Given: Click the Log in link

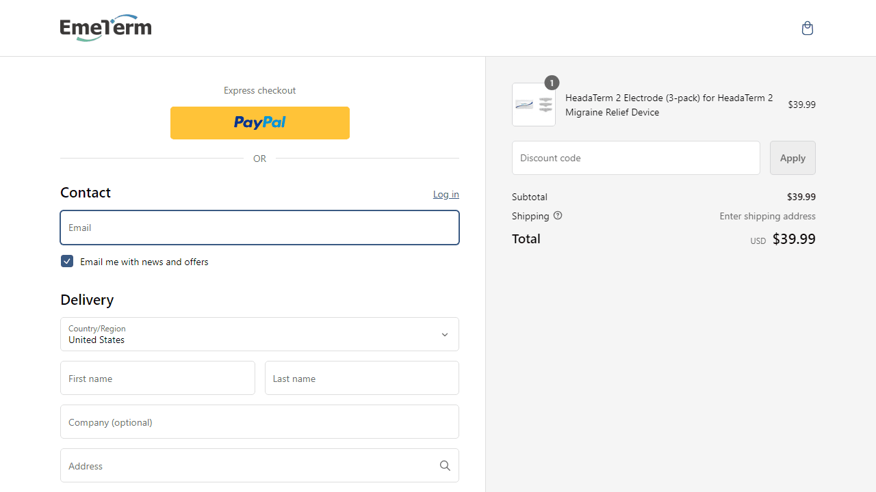Looking at the screenshot, I should [446, 194].
